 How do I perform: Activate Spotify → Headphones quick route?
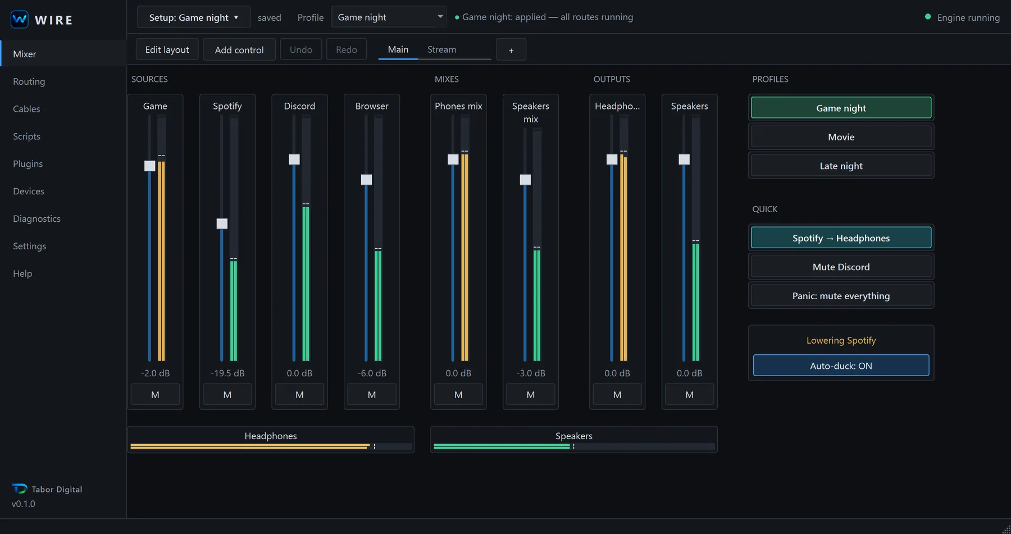pyautogui.click(x=841, y=238)
